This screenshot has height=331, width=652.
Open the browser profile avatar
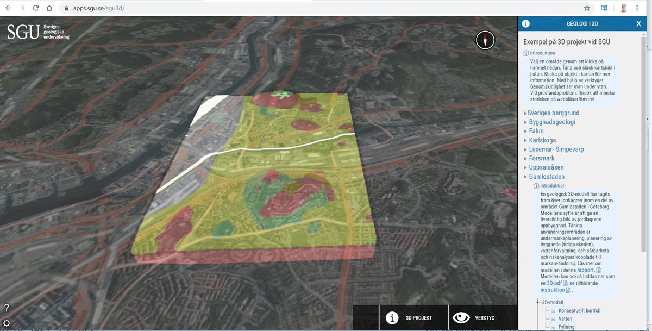point(624,8)
